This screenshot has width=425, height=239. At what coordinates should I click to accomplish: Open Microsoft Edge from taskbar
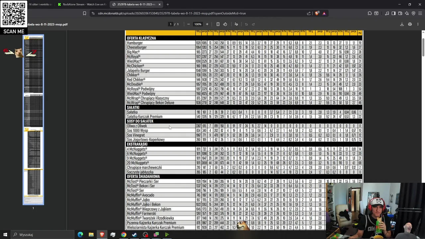80,235
